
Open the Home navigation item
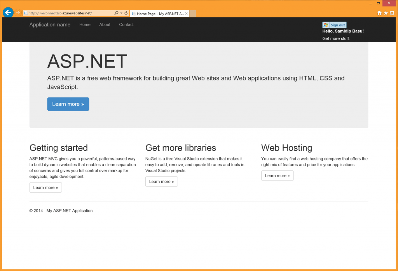pos(85,24)
